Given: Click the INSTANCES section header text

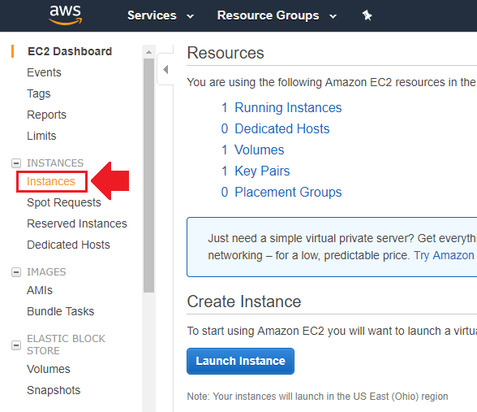Looking at the screenshot, I should [x=55, y=163].
